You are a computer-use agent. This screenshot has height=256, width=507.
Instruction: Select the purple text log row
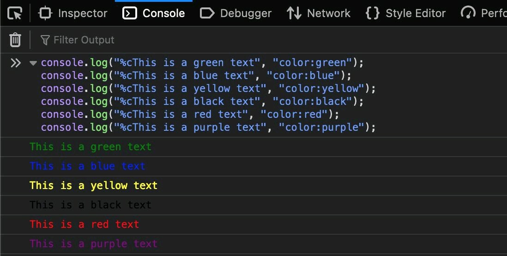(93, 244)
